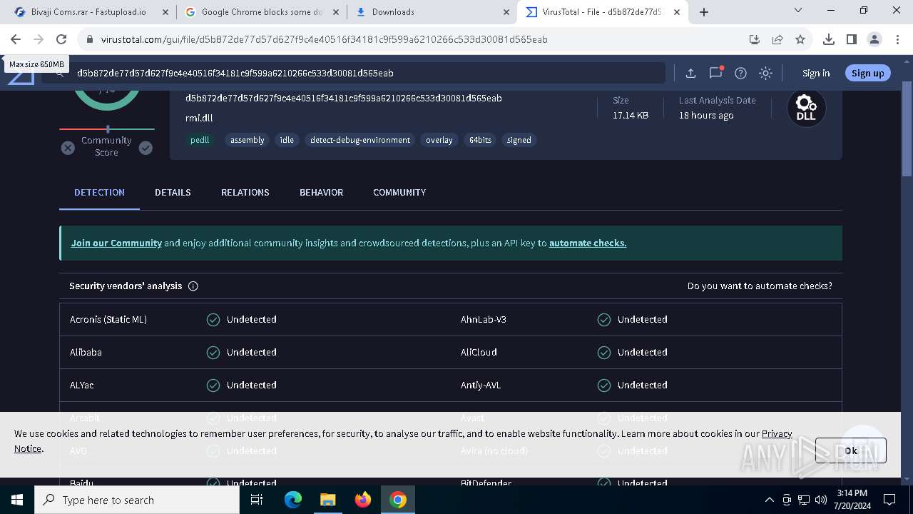Click the community score upvote check icon

point(146,148)
